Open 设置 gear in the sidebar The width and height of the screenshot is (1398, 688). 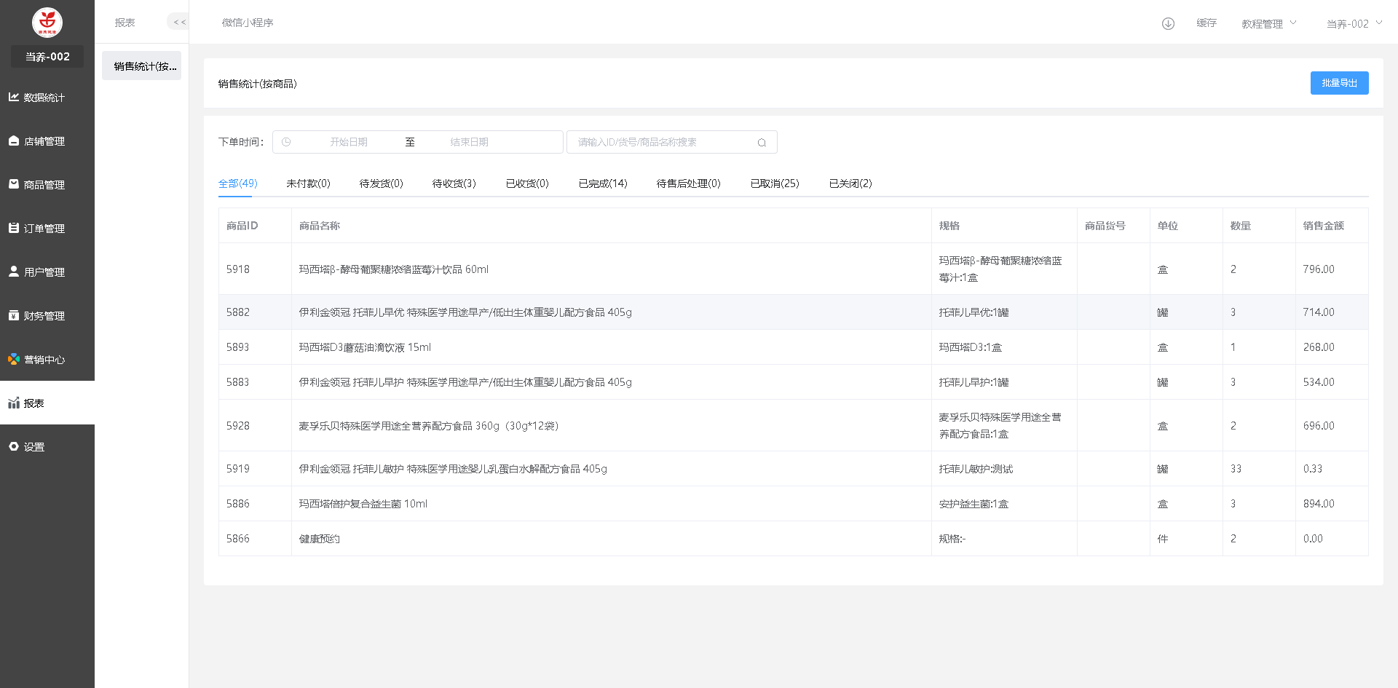tap(14, 446)
